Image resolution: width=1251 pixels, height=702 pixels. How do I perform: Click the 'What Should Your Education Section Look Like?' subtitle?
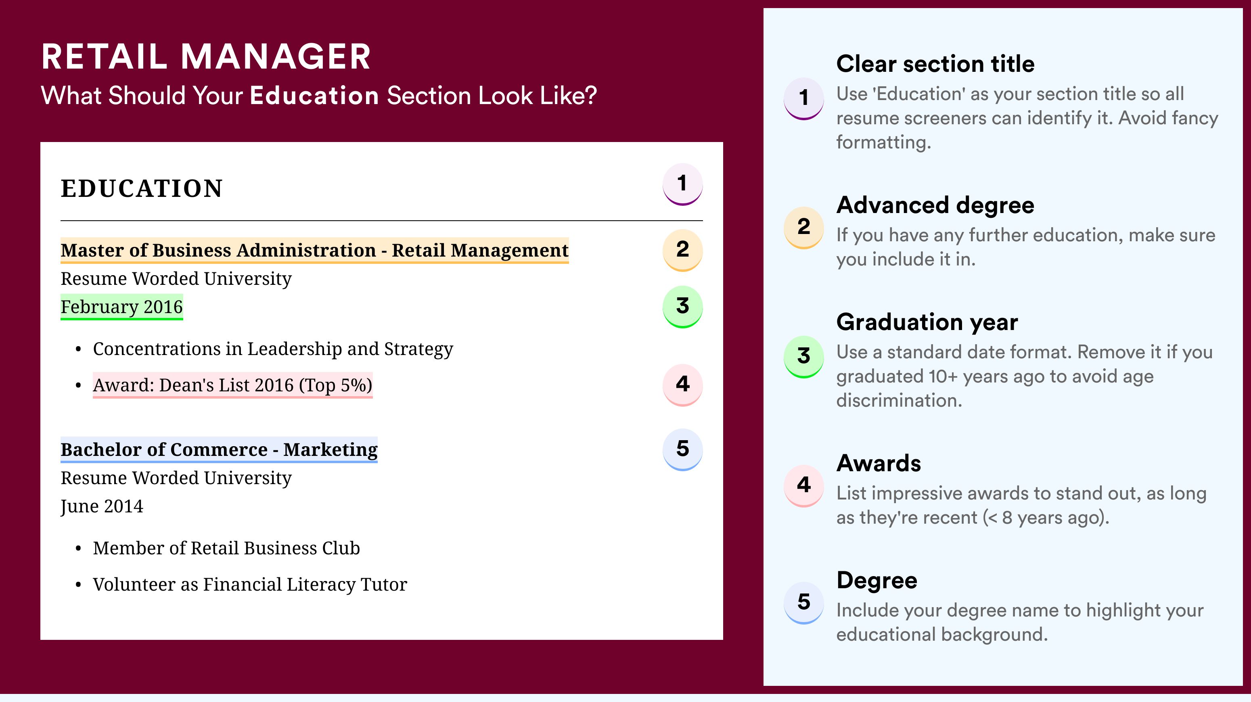(318, 95)
